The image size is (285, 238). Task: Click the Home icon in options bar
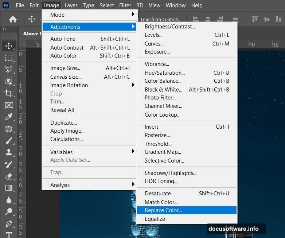tap(13, 19)
